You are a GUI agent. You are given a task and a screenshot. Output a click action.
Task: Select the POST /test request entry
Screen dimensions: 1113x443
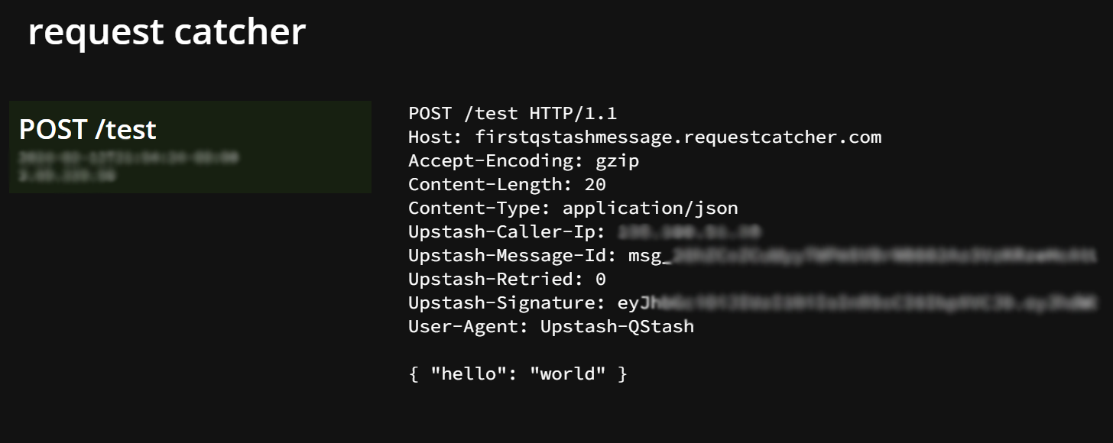coord(190,147)
